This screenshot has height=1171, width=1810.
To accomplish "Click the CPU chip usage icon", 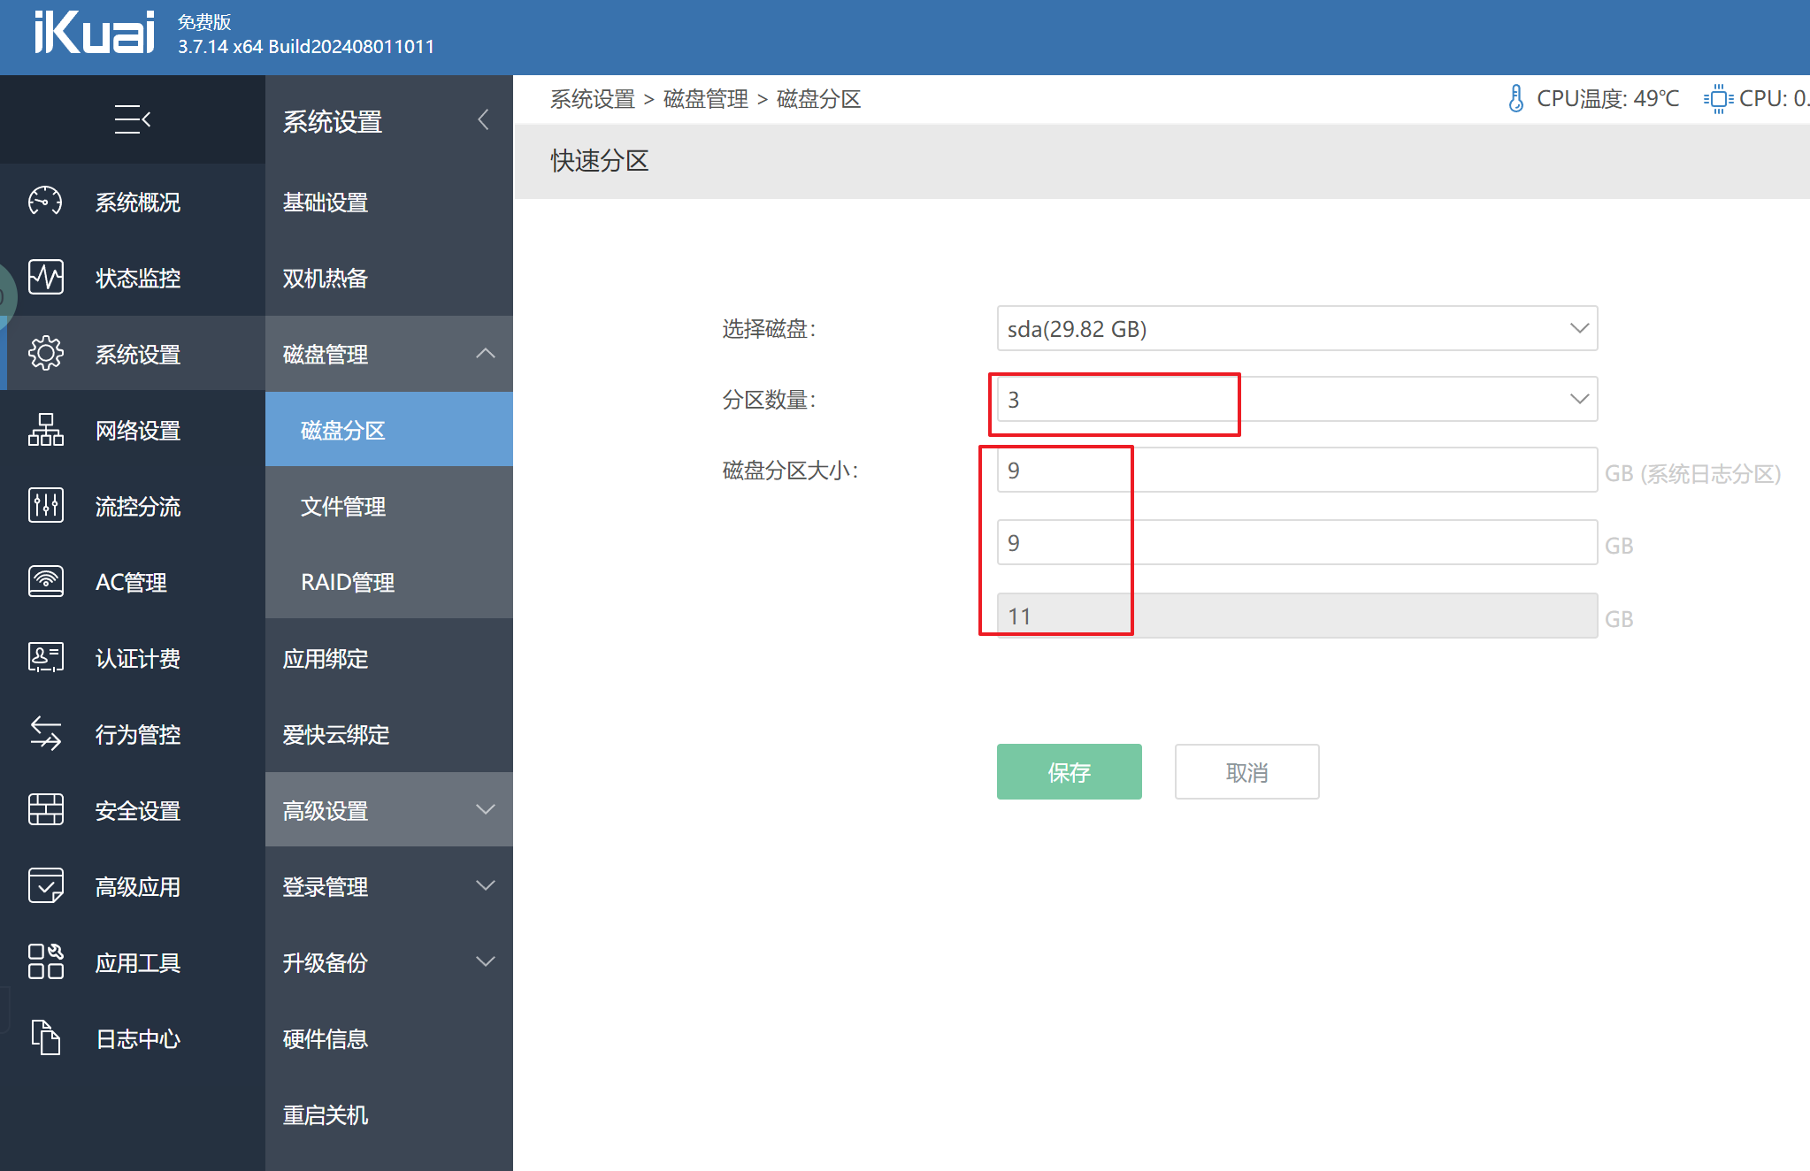I will click(x=1717, y=98).
